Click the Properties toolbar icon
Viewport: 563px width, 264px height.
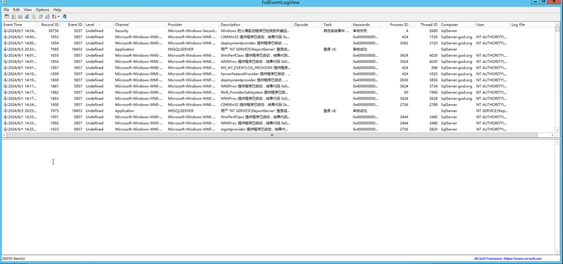(x=40, y=16)
